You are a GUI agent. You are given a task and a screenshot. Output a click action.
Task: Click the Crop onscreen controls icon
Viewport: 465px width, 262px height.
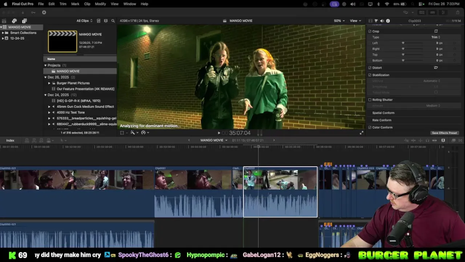[436, 31]
